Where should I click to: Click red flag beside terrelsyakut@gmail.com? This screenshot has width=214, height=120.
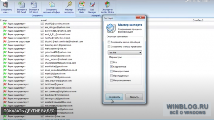click(x=5, y=98)
